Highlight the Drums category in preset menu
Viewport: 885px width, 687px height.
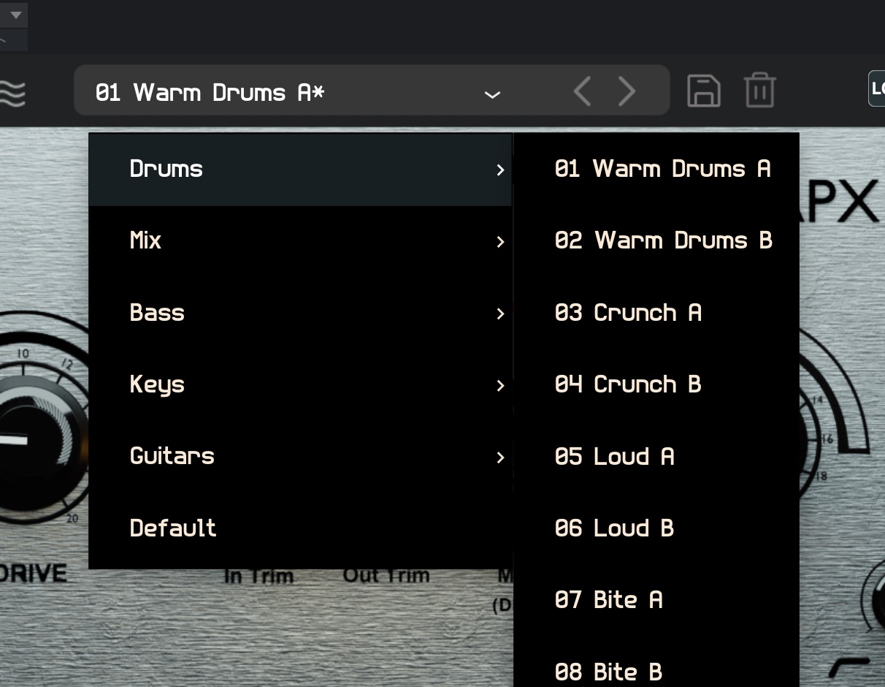point(299,169)
